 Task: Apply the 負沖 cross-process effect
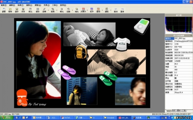pyautogui.click(x=92, y=10)
